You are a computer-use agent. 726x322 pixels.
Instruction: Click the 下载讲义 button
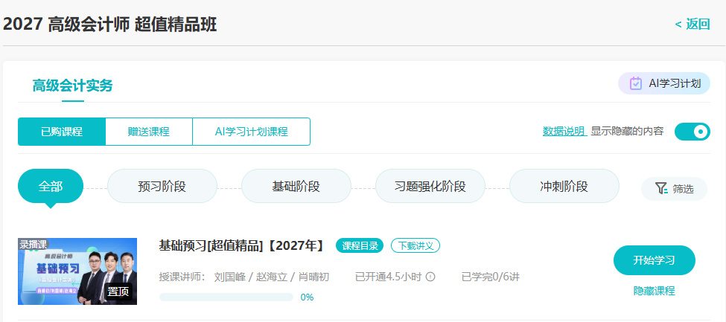[415, 245]
